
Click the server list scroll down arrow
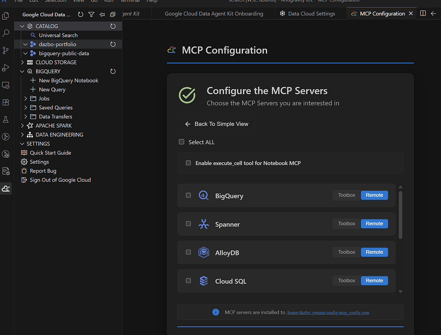coord(401,292)
